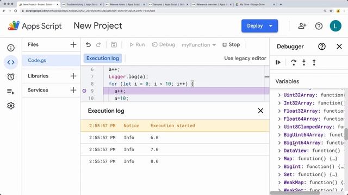Expand the Int32Array variable

coord(279,103)
